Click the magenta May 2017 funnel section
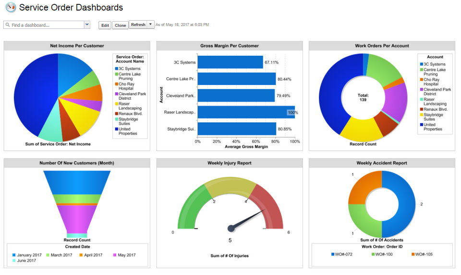This screenshot has width=461, height=275. pyautogui.click(x=77, y=219)
